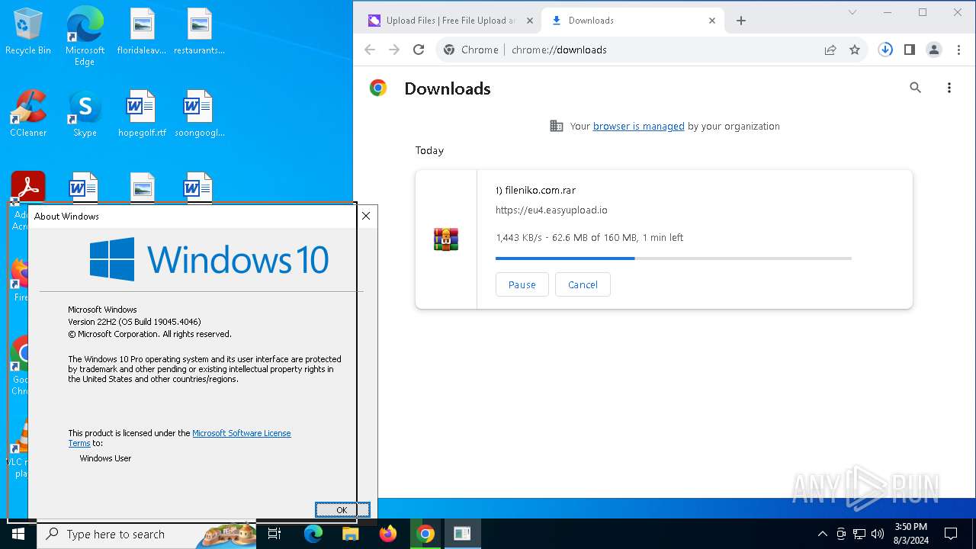Open the Adobe Acrobat desktop icon
Viewport: 976px width, 549px height.
point(28,187)
